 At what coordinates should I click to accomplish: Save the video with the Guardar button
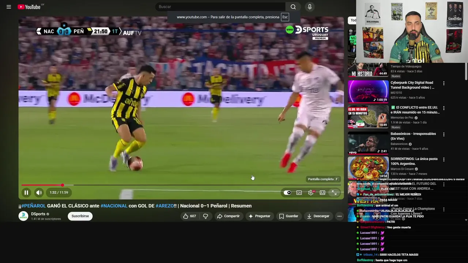288,216
